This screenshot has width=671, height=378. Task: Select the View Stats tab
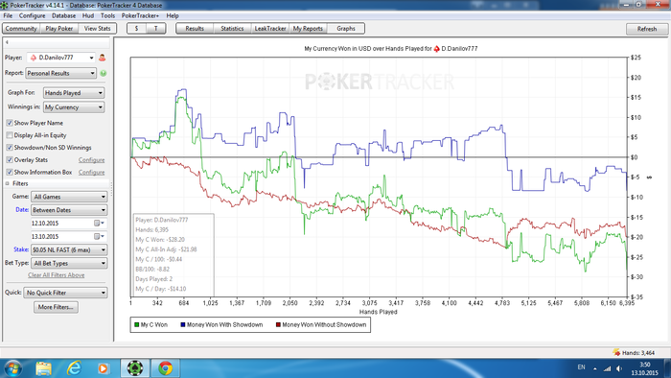click(97, 28)
